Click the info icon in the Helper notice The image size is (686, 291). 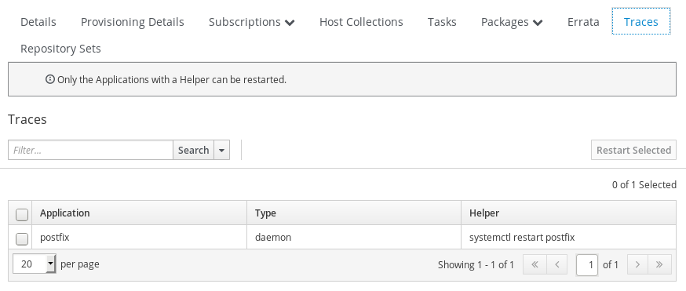tap(50, 79)
